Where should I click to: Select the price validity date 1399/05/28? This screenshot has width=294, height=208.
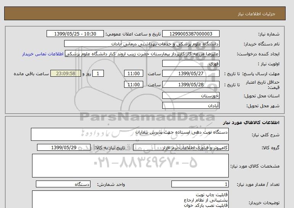(x=191, y=84)
